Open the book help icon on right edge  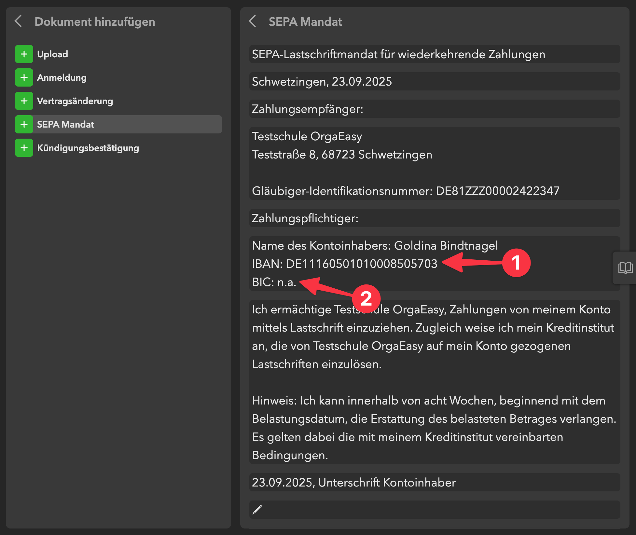click(x=625, y=268)
